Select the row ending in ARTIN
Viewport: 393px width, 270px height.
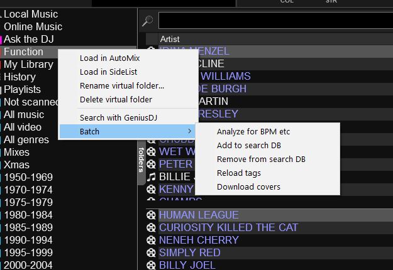(x=296, y=101)
